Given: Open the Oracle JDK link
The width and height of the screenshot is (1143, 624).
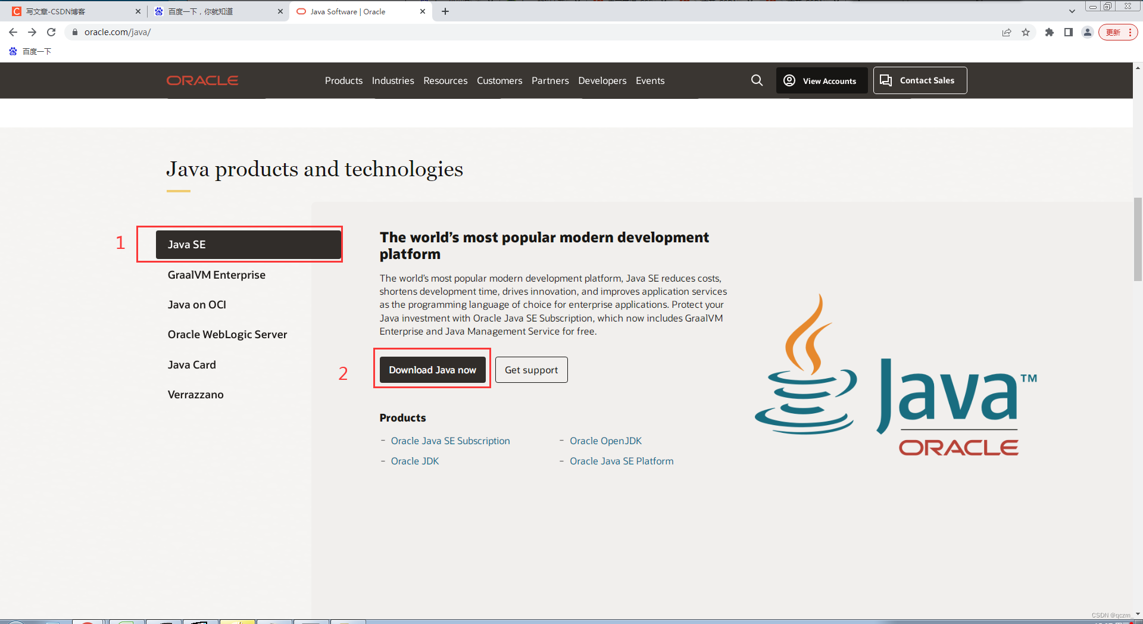Looking at the screenshot, I should click(x=415, y=461).
